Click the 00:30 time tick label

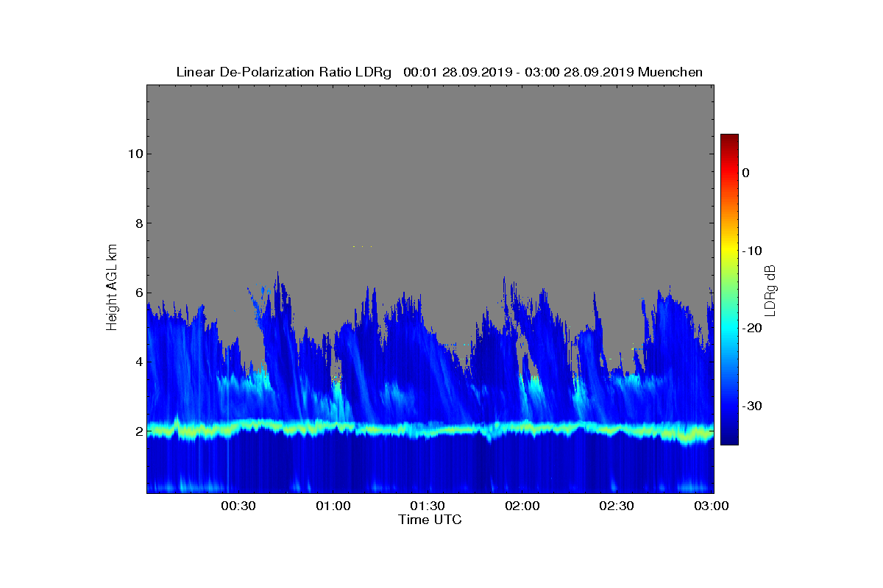238,506
